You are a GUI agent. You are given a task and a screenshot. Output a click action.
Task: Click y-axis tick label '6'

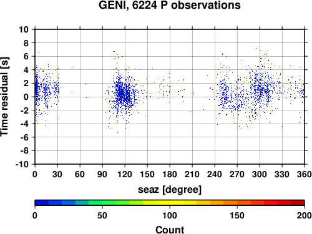coord(26,56)
